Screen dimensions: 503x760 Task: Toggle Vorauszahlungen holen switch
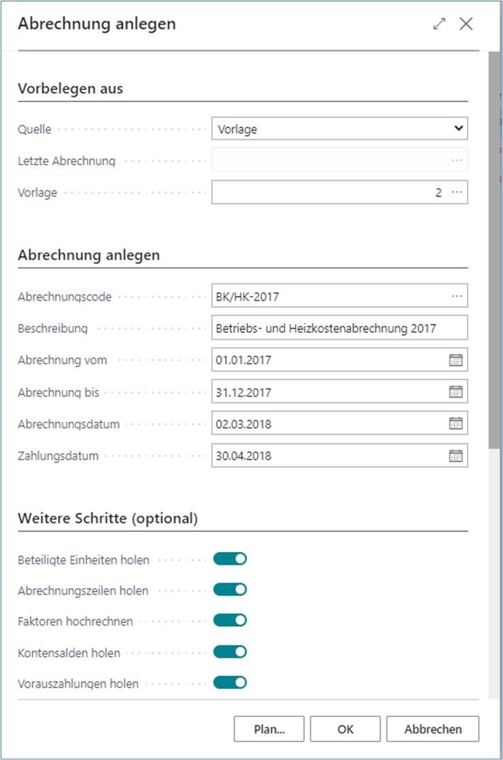(230, 683)
